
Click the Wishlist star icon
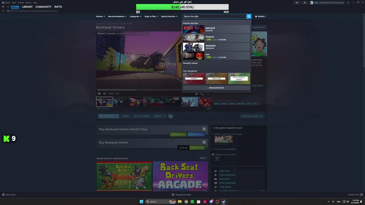click(256, 17)
